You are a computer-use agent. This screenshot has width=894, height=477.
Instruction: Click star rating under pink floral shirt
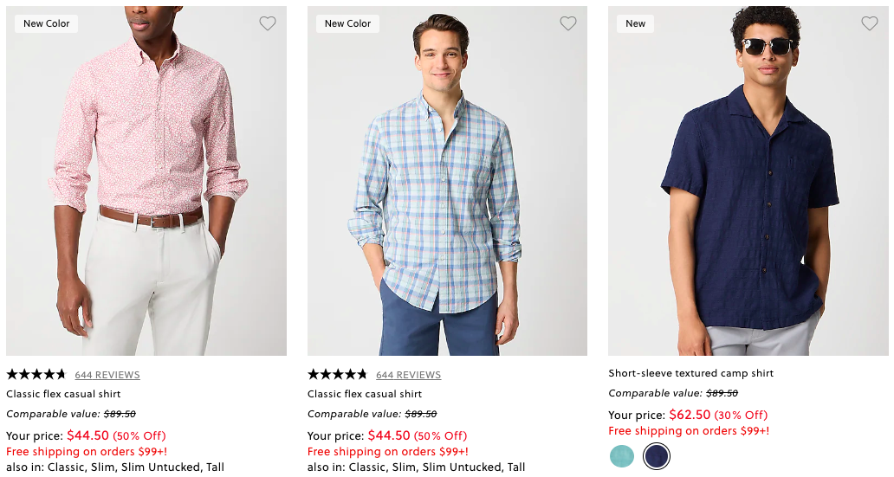[x=36, y=375]
